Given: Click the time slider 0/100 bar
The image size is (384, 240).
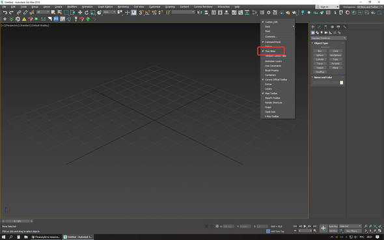Looking at the screenshot, I should click(18, 221).
